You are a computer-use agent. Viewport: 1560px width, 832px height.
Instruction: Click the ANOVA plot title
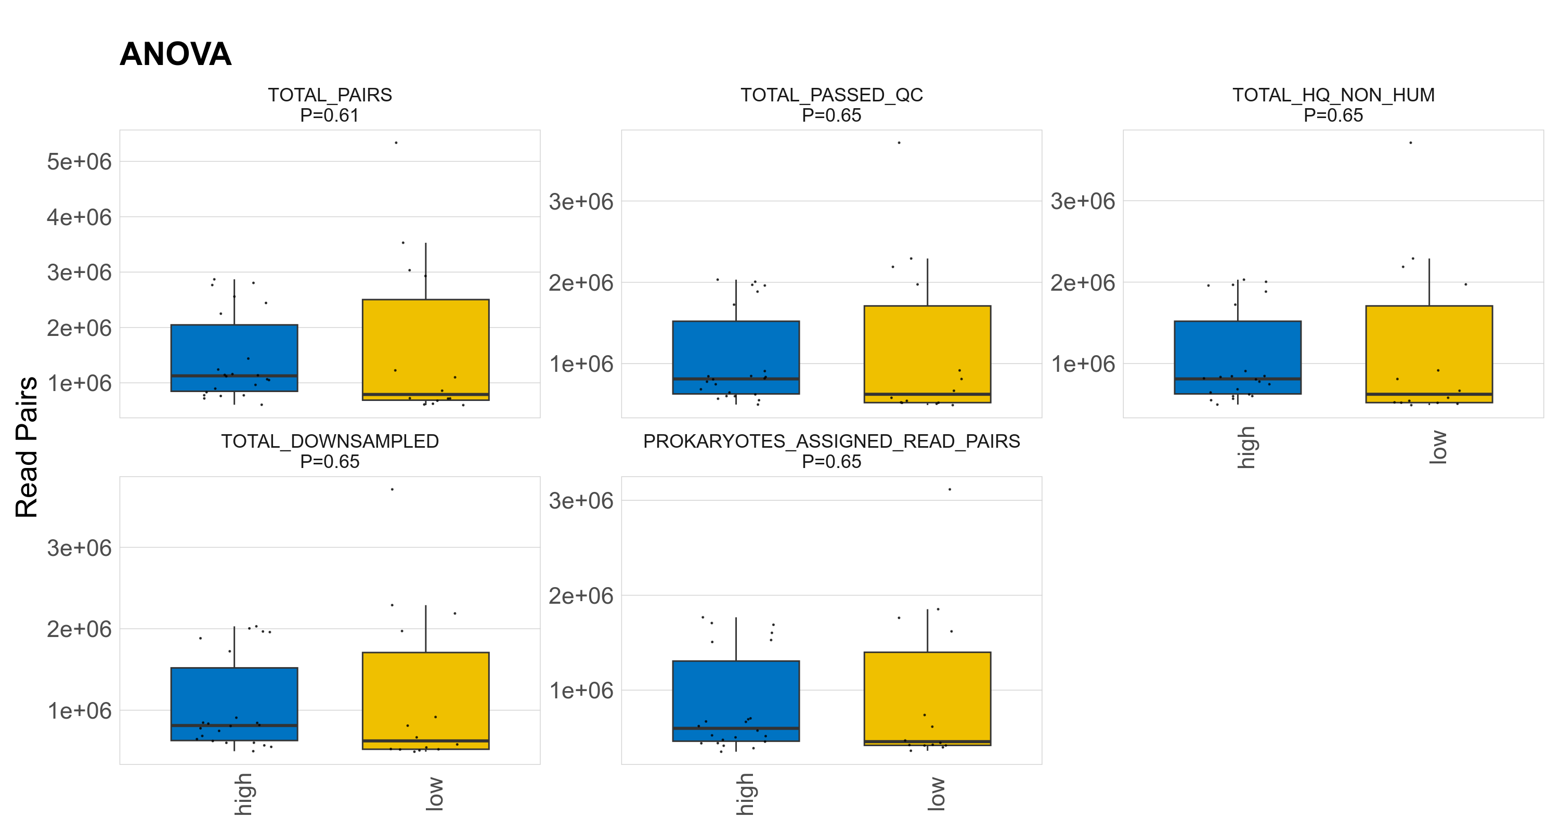[x=176, y=55]
